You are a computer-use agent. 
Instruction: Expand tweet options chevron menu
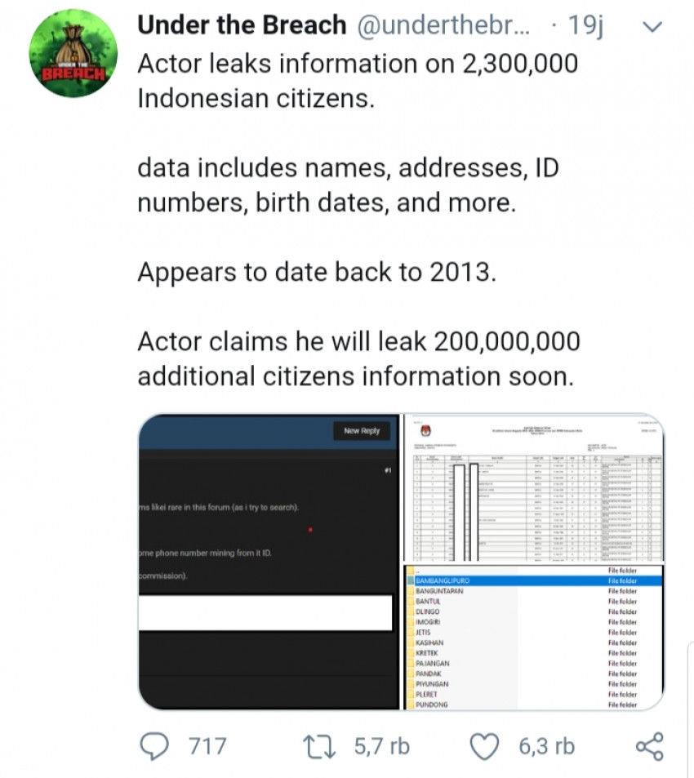652,26
